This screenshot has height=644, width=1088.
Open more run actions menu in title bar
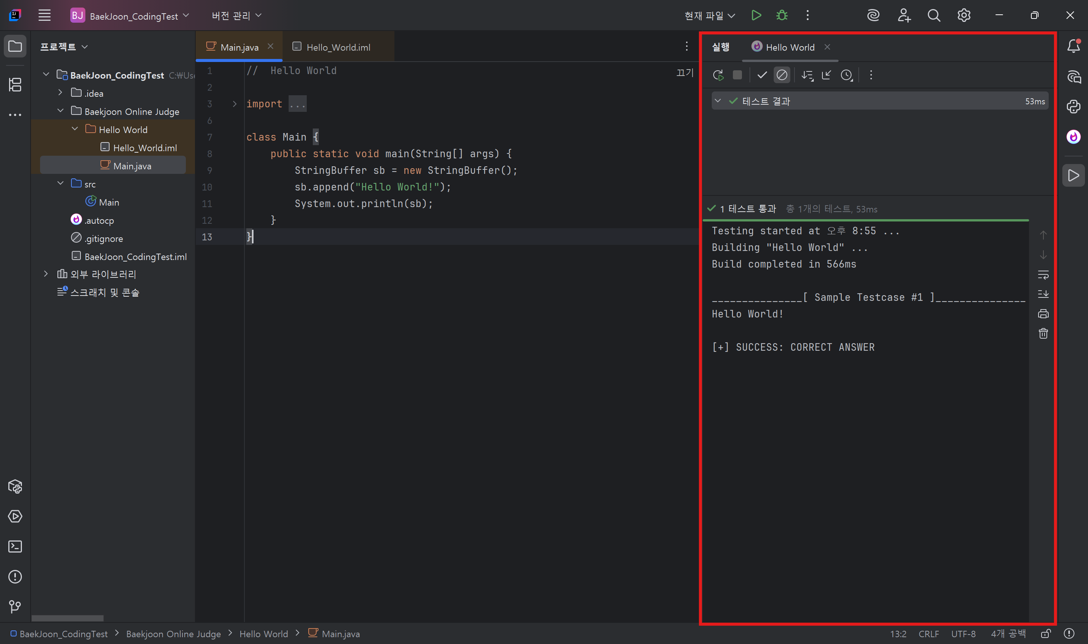point(807,15)
